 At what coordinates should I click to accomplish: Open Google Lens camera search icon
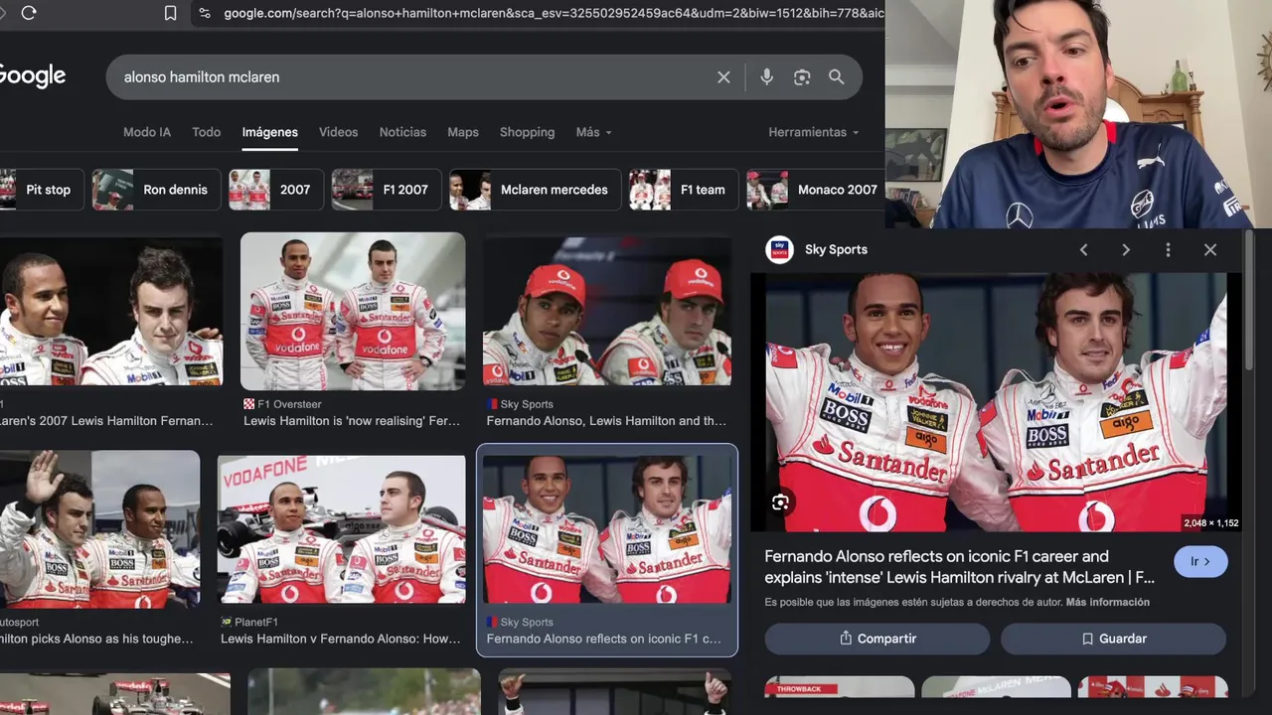pos(802,76)
